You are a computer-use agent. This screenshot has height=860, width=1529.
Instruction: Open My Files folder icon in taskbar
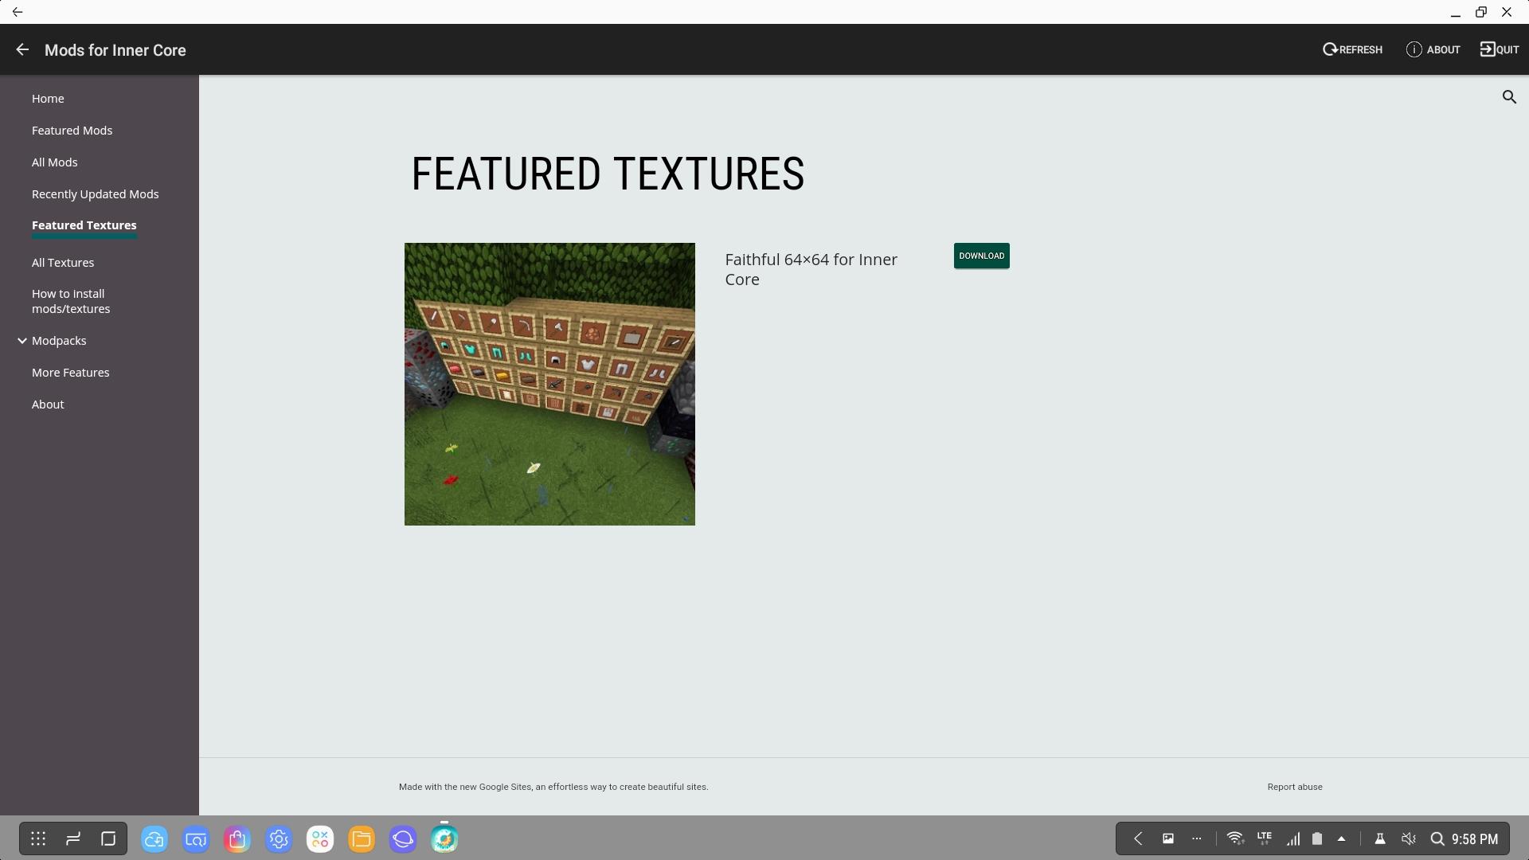(362, 839)
